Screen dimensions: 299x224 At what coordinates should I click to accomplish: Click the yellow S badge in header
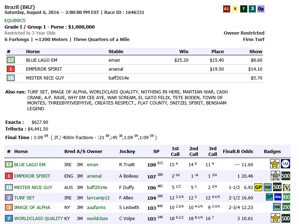click(x=235, y=9)
